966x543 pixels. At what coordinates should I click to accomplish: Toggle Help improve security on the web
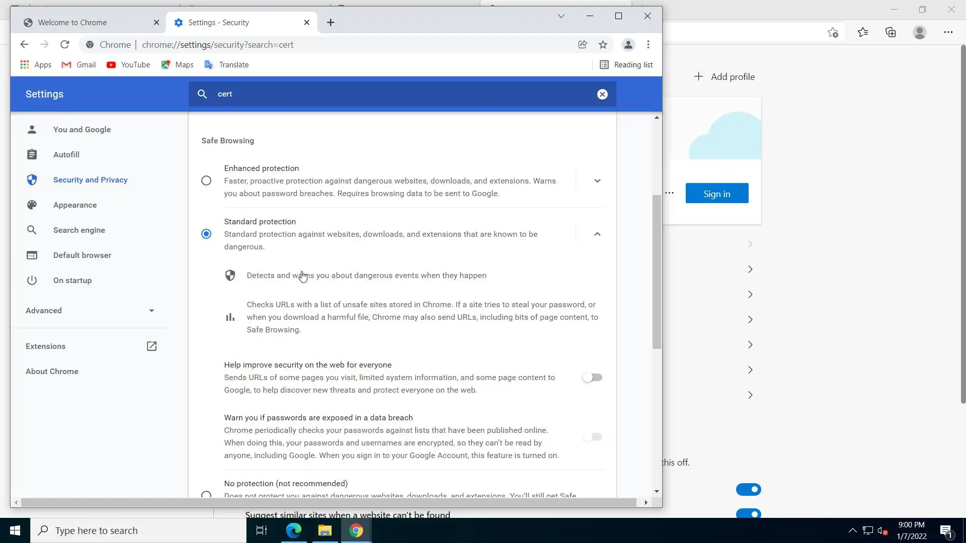[592, 378]
